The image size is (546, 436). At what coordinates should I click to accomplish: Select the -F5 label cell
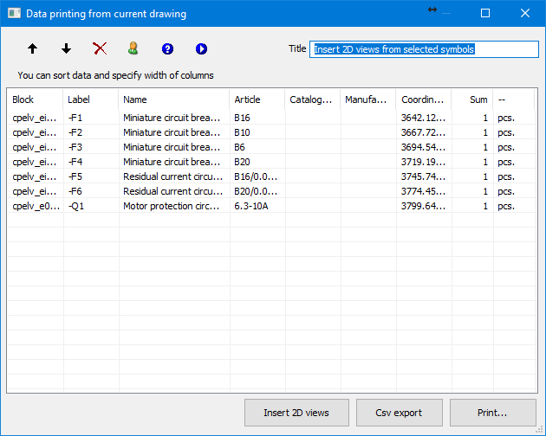[91, 176]
